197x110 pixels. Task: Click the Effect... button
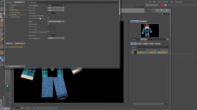(x=9, y=43)
